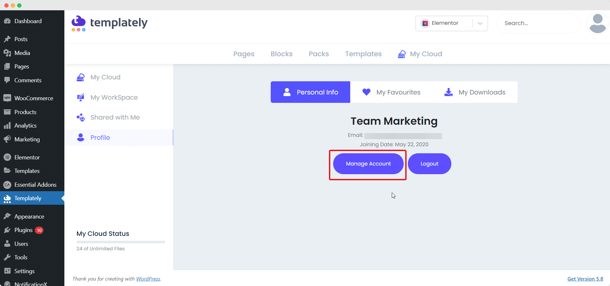Follow the WordPress footer link
The image size is (610, 286).
click(x=148, y=279)
